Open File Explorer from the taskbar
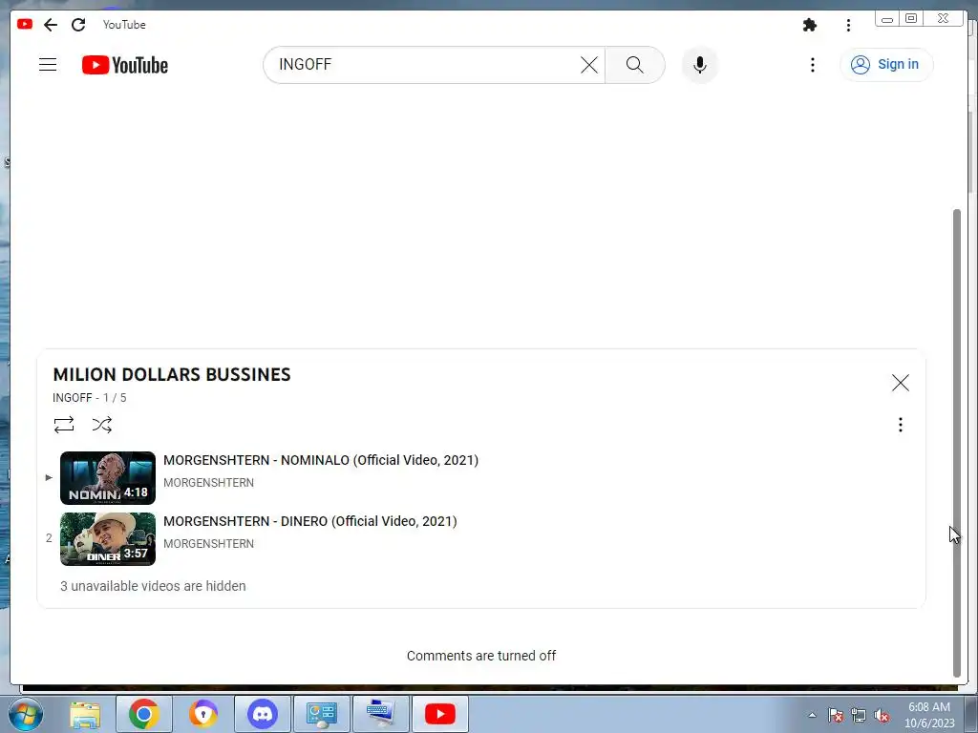978x733 pixels. (x=85, y=714)
